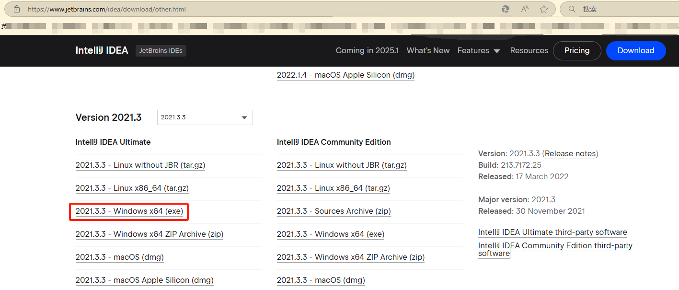Click the browser sync refresh icon
This screenshot has height=290, width=679.
point(505,9)
